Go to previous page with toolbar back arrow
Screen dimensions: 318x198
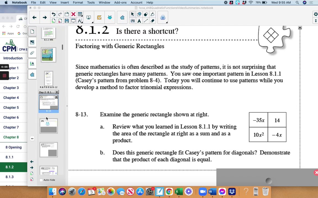pos(34,18)
